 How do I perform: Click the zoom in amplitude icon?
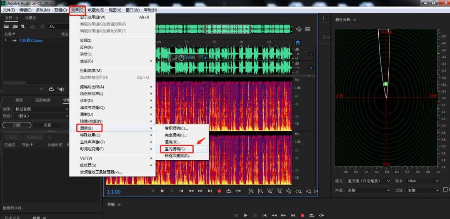pyautogui.click(x=251, y=191)
